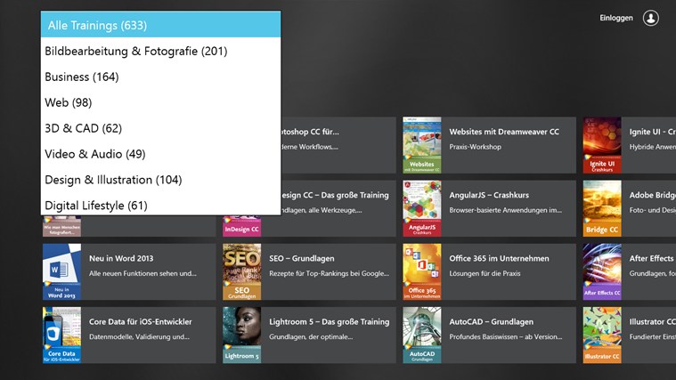Select the Lightroom 5 cover image
Screen dimensions: 676x380
tap(242, 336)
